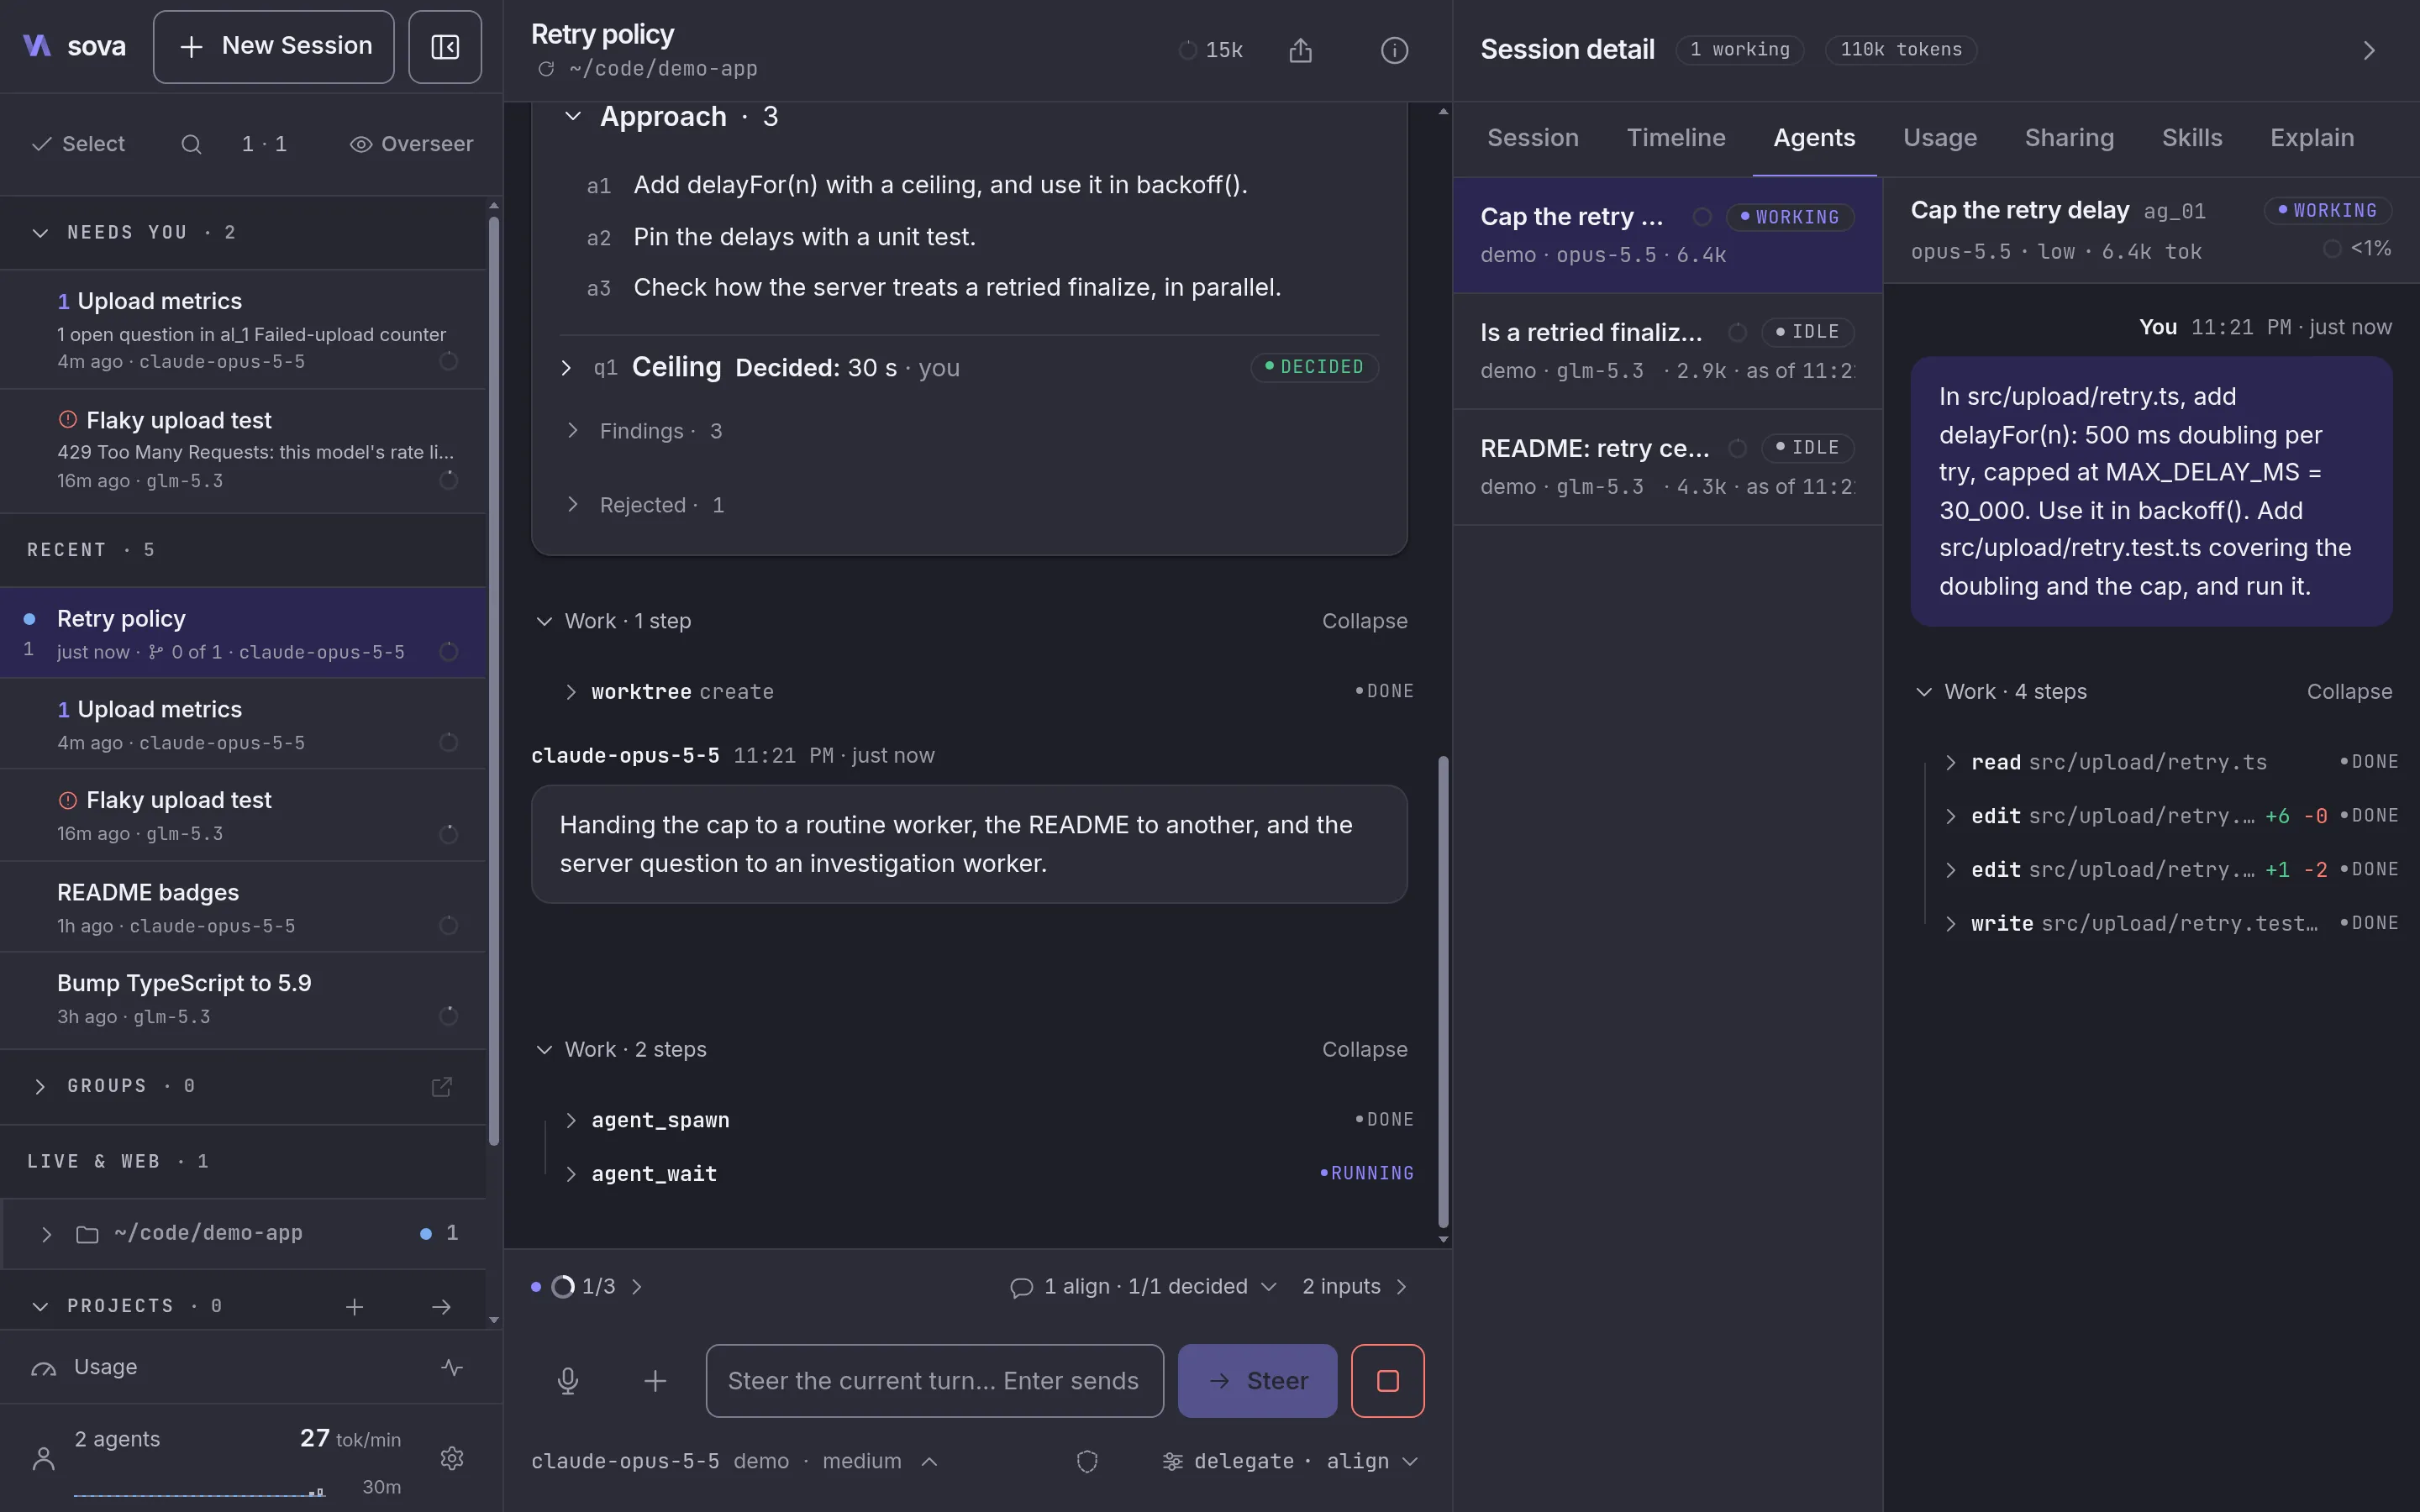Click the shield icon in footer bar
The width and height of the screenshot is (2420, 1512).
coord(1087,1461)
